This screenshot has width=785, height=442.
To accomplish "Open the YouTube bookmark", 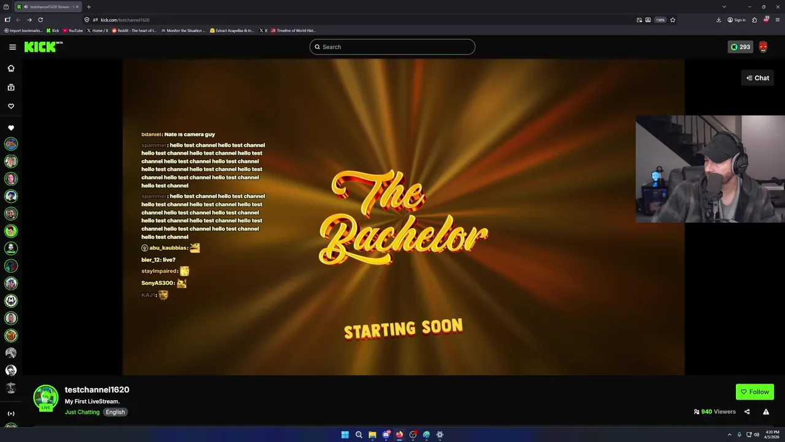I will 73,30.
